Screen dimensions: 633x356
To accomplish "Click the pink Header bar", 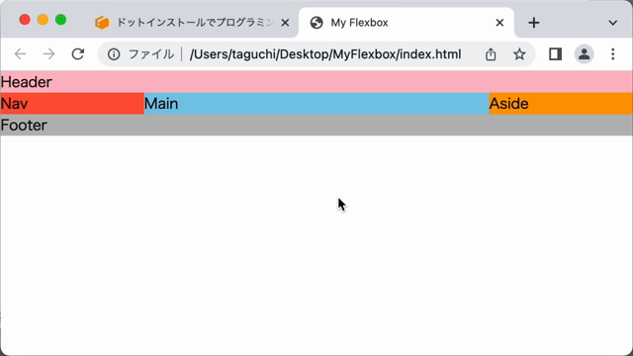I will point(316,82).
